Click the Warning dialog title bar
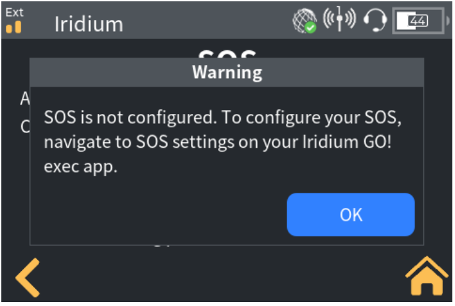The height and width of the screenshot is (306, 455). coord(227,72)
